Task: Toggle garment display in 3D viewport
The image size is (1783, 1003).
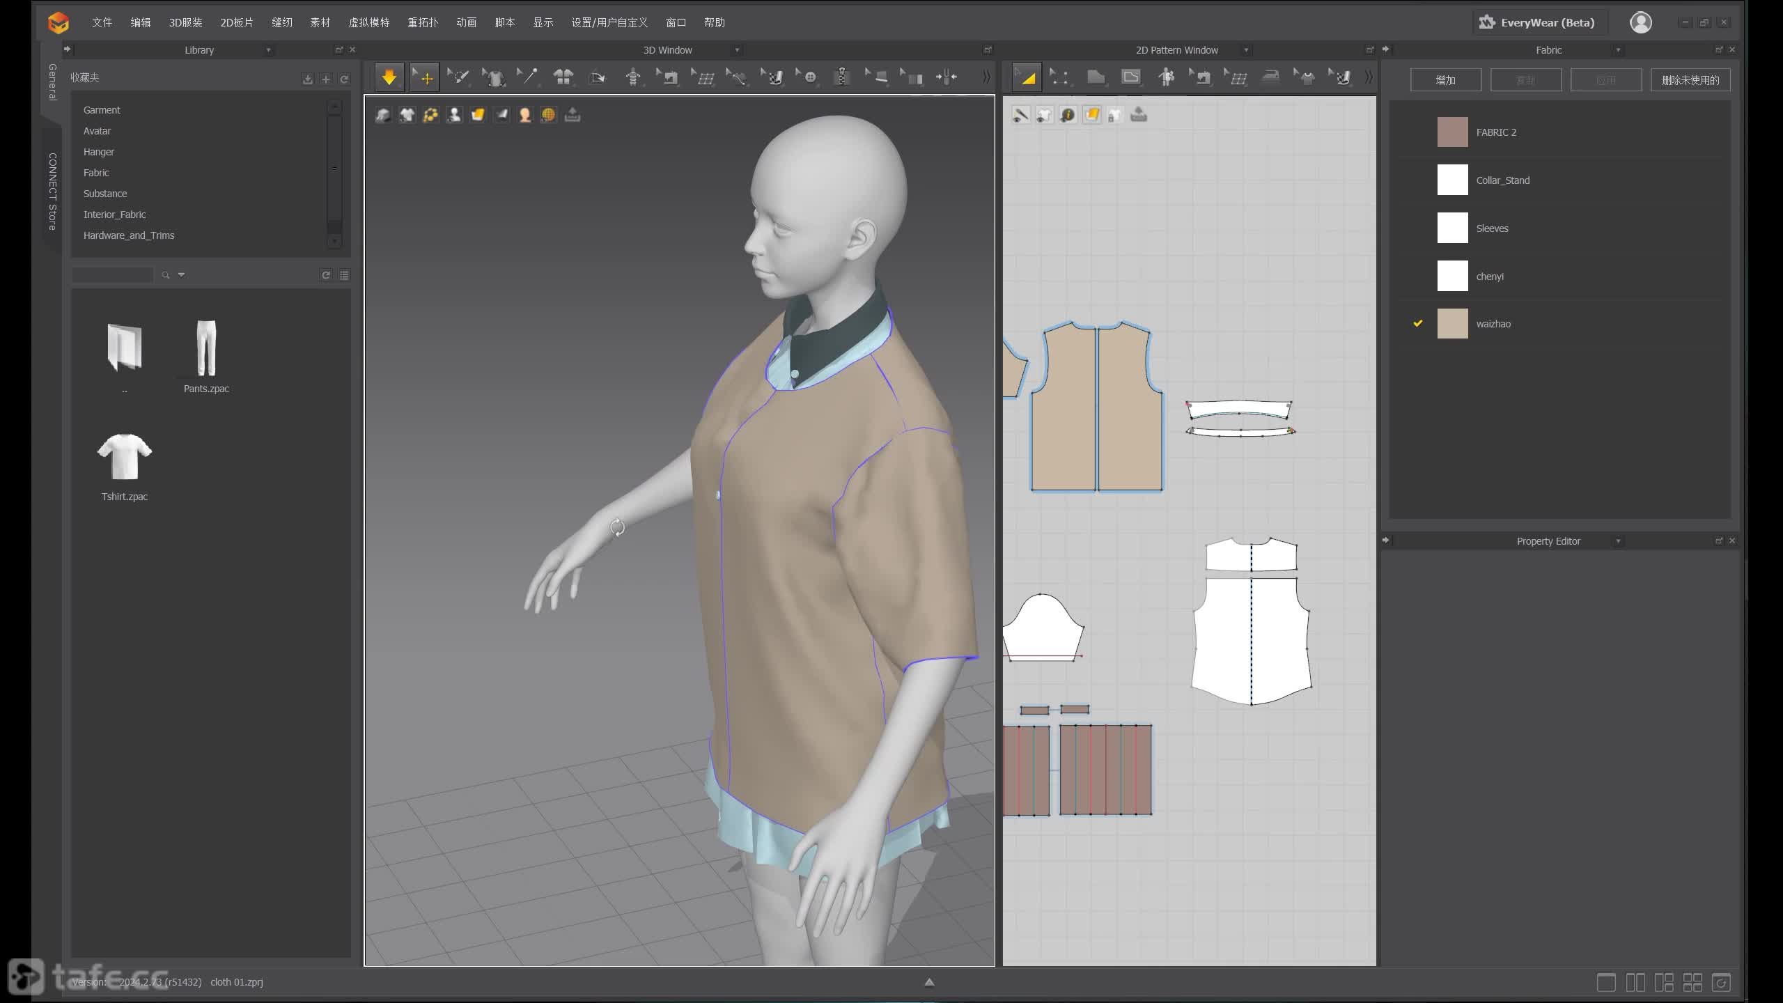Action: (407, 115)
